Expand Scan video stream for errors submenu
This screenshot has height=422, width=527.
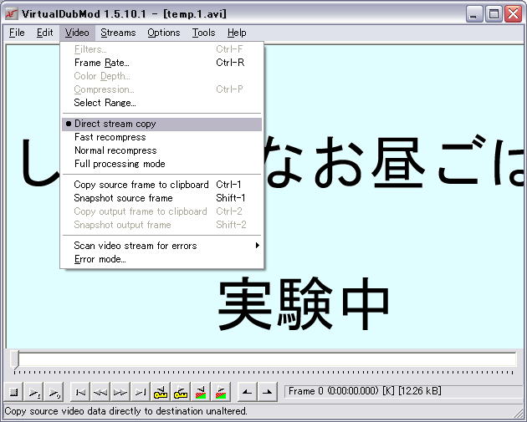162,246
